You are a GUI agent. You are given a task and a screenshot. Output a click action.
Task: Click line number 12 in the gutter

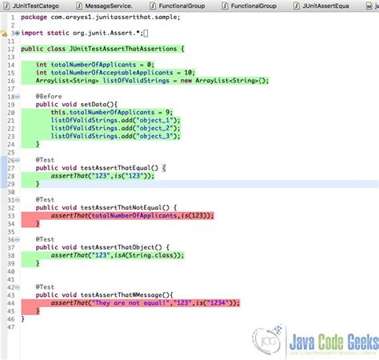click(x=10, y=50)
